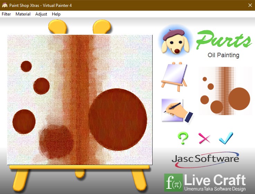Click the original image thumbnail preview
Image resolution: width=255 pixels, height=194 pixels.
point(225,91)
